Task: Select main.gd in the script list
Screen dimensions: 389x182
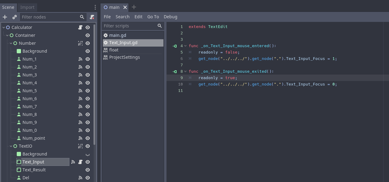Action: pos(117,35)
